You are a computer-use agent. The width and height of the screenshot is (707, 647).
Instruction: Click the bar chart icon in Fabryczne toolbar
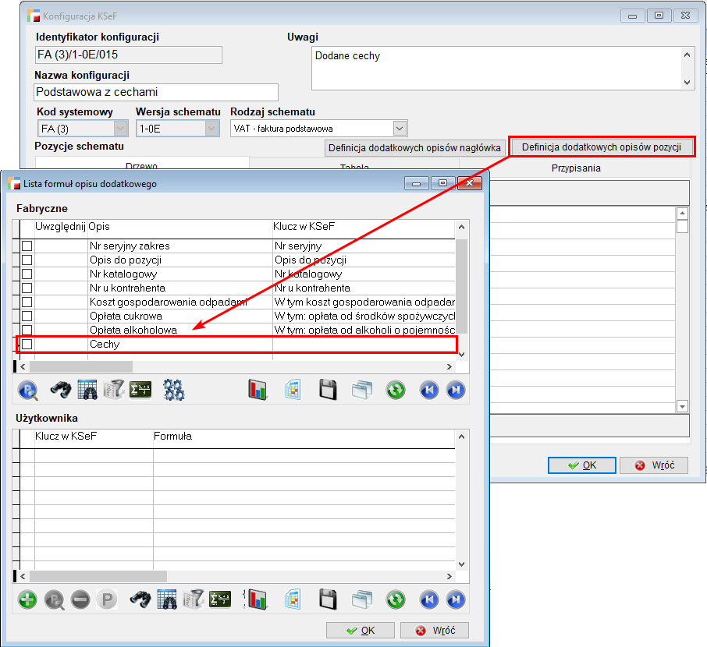click(x=258, y=389)
